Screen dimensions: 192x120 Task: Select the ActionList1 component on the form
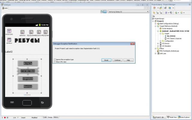[9, 31]
